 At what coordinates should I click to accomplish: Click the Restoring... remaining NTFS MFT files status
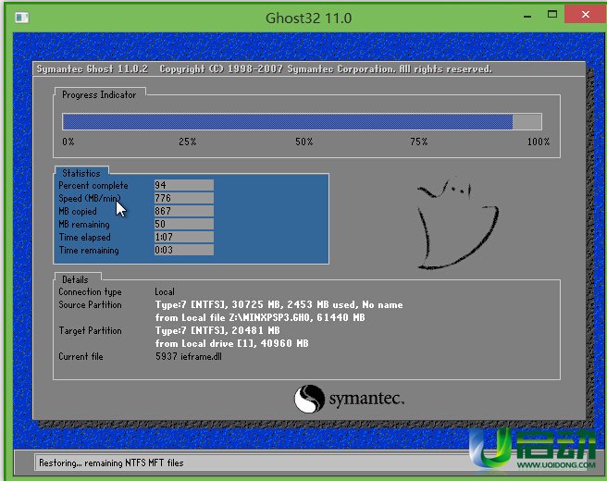[x=111, y=462]
